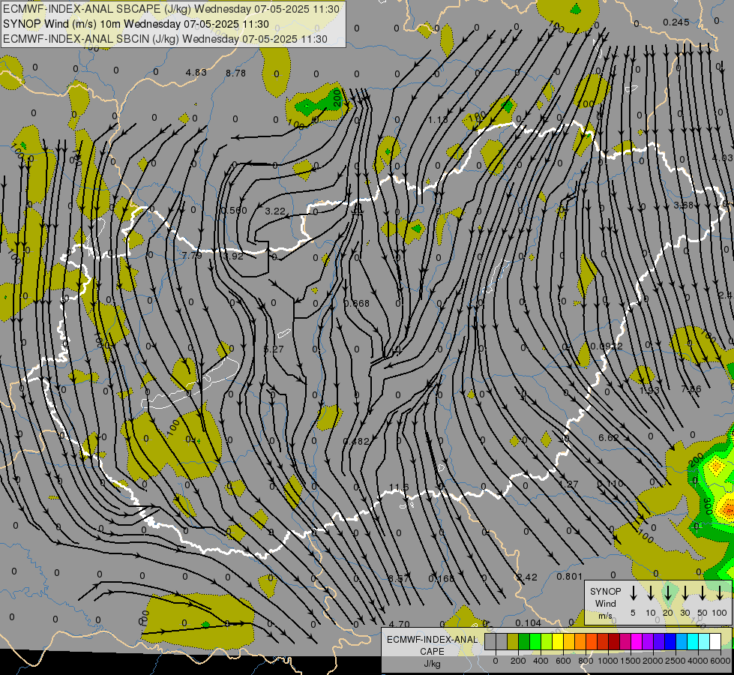Click the SBCAPE title line in header
This screenshot has height=675, width=734.
171,9
